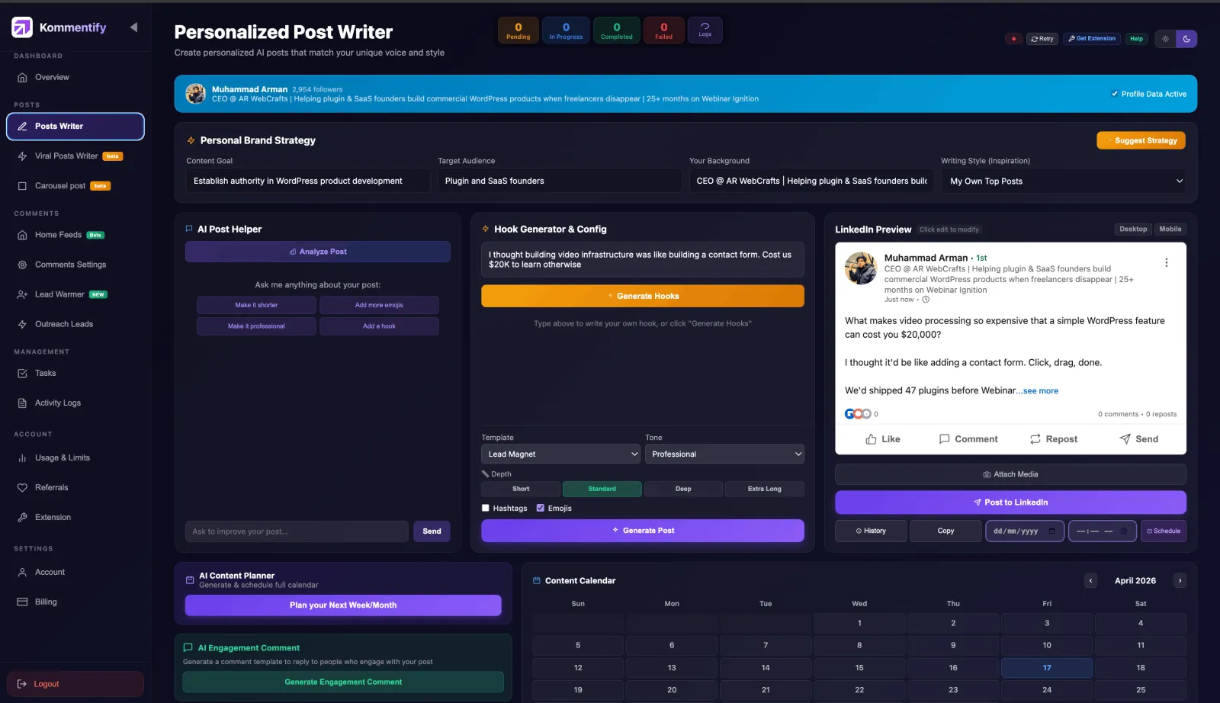This screenshot has height=703, width=1220.
Task: Click Get Extension button
Action: [x=1092, y=39]
